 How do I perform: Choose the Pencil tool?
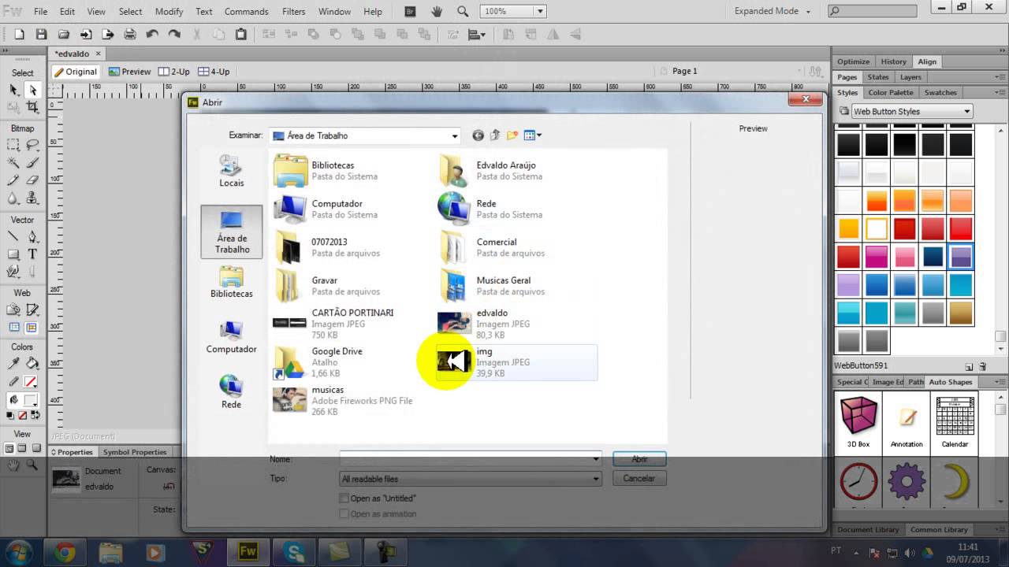tap(13, 180)
